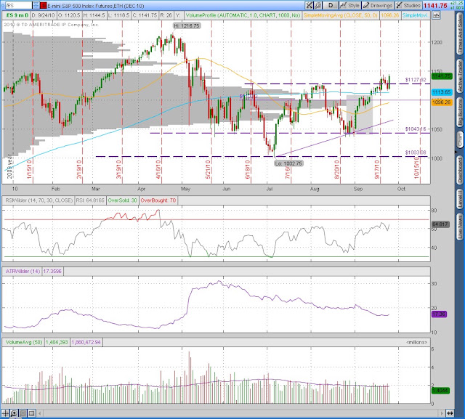This screenshot has height=419, width=465.
Task: Select the Chart side tab
Action: (x=460, y=139)
